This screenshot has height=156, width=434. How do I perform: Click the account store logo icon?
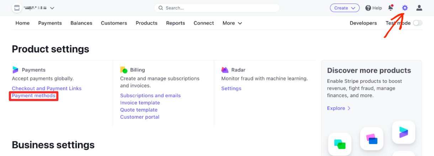point(17,7)
